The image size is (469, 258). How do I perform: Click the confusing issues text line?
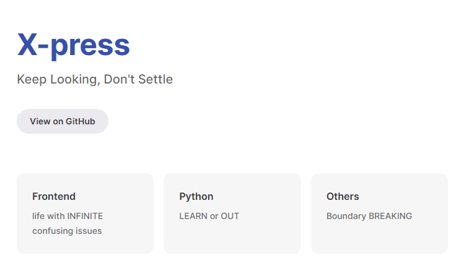[67, 231]
